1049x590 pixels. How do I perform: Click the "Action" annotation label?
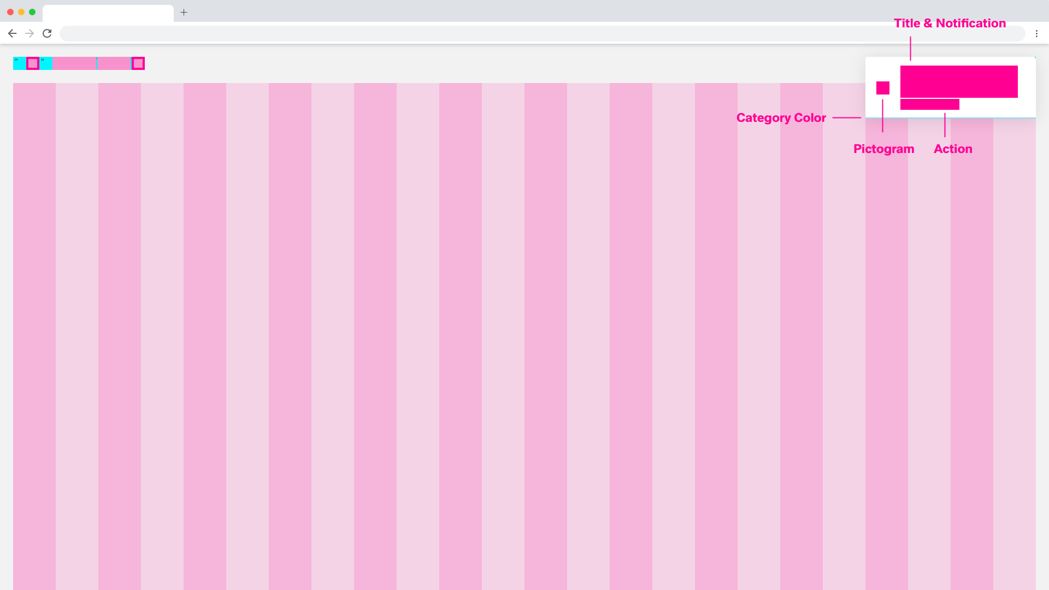(952, 149)
